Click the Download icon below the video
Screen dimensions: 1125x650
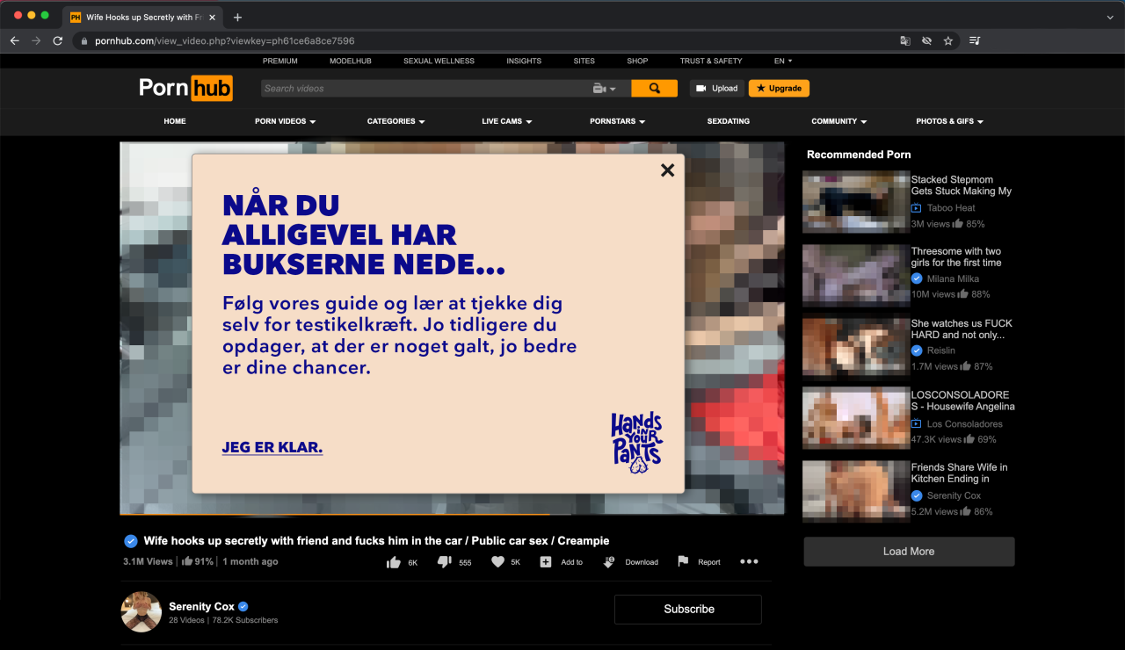pos(608,562)
